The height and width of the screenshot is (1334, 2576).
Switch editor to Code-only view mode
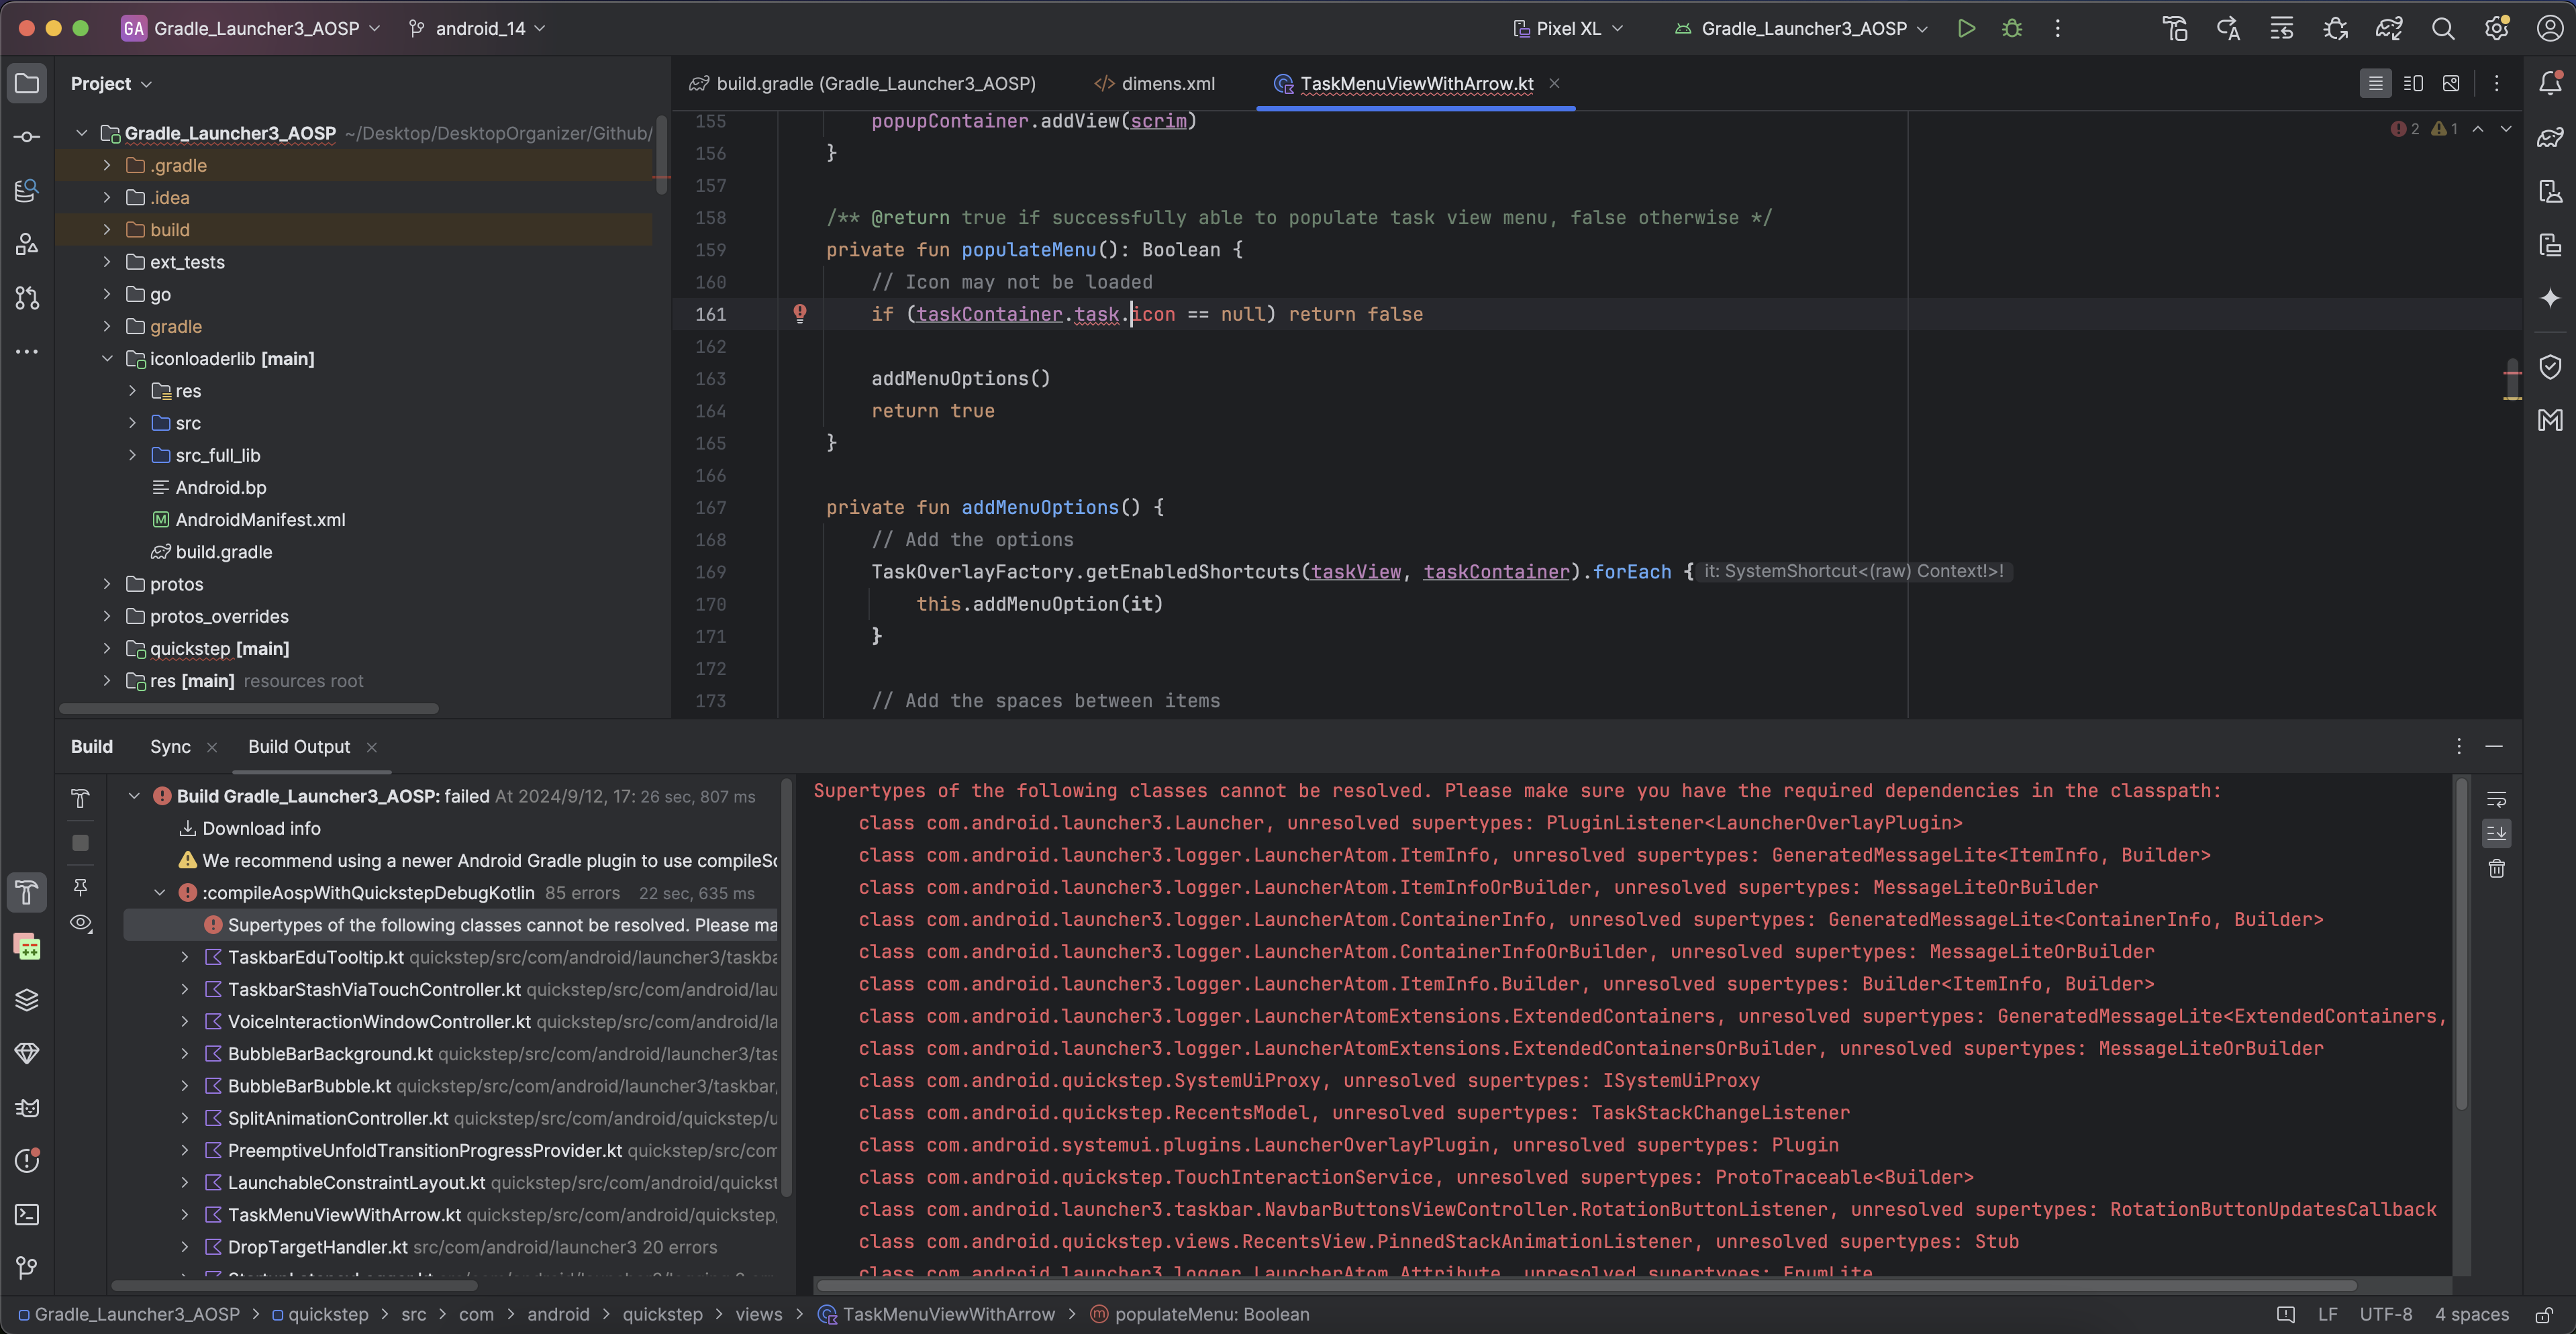pos(2376,83)
